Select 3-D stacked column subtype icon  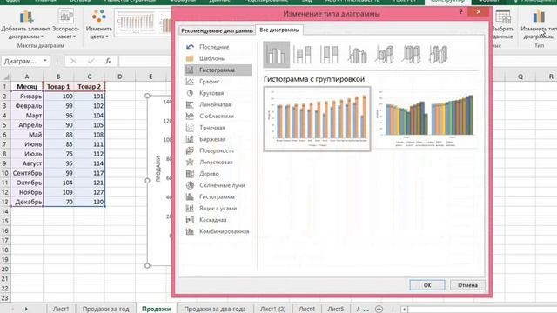(385, 55)
